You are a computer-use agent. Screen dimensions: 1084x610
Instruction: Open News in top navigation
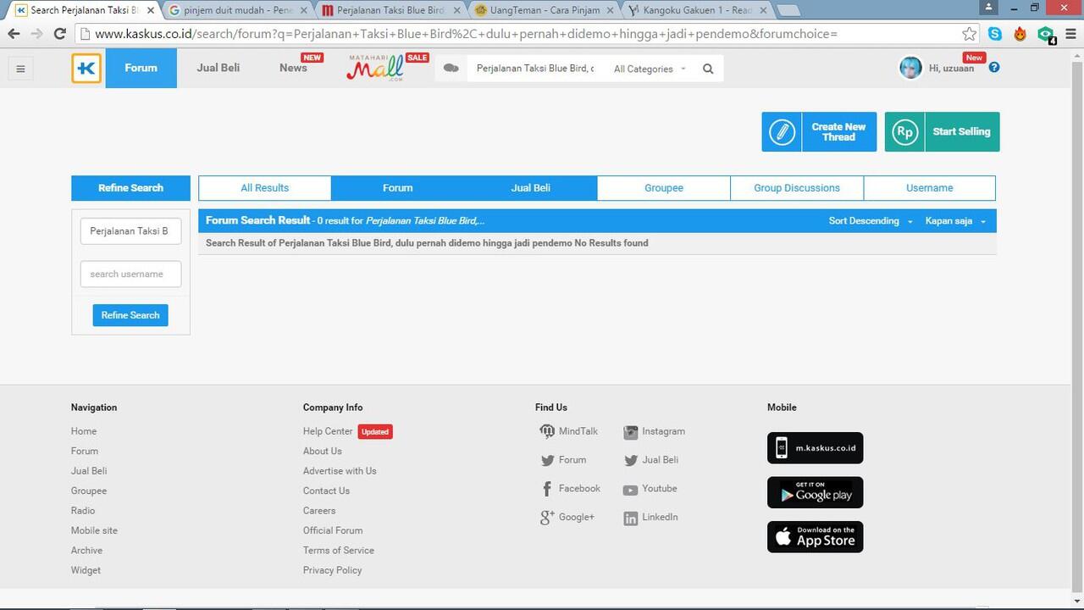coord(293,68)
